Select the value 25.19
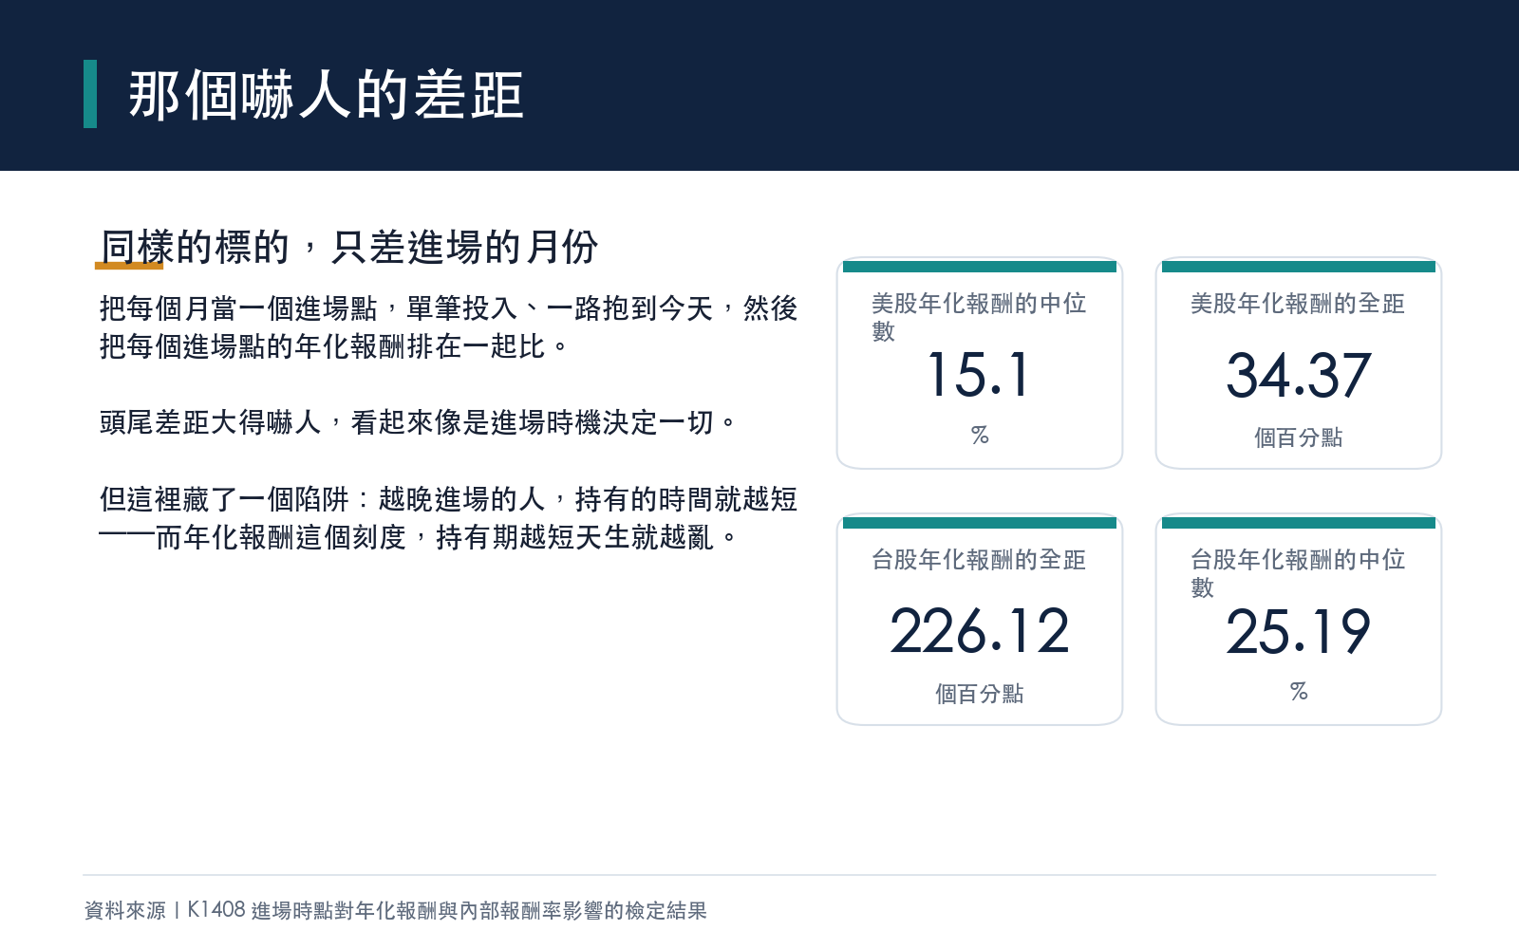 coord(1298,631)
